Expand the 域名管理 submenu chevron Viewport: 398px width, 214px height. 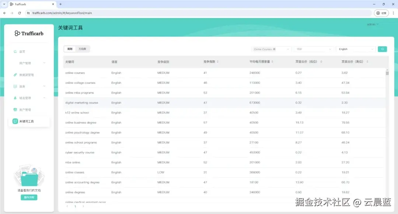[x=45, y=98]
